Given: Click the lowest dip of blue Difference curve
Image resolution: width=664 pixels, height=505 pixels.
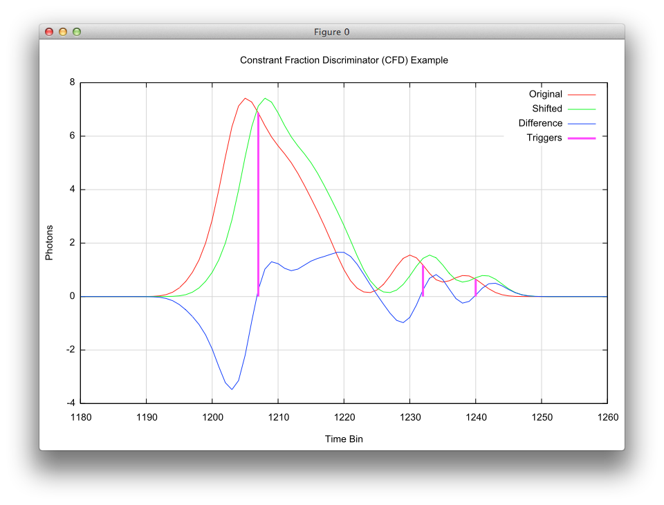Looking at the screenshot, I should [232, 389].
